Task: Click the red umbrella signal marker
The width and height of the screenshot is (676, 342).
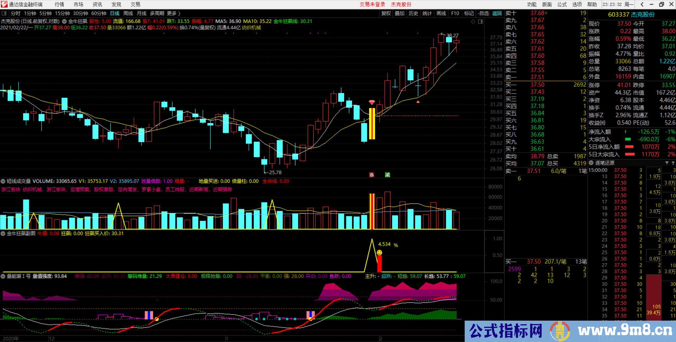Action: pos(372,103)
